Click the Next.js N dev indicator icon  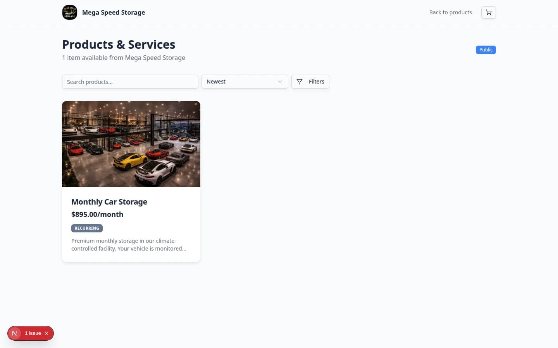15,333
